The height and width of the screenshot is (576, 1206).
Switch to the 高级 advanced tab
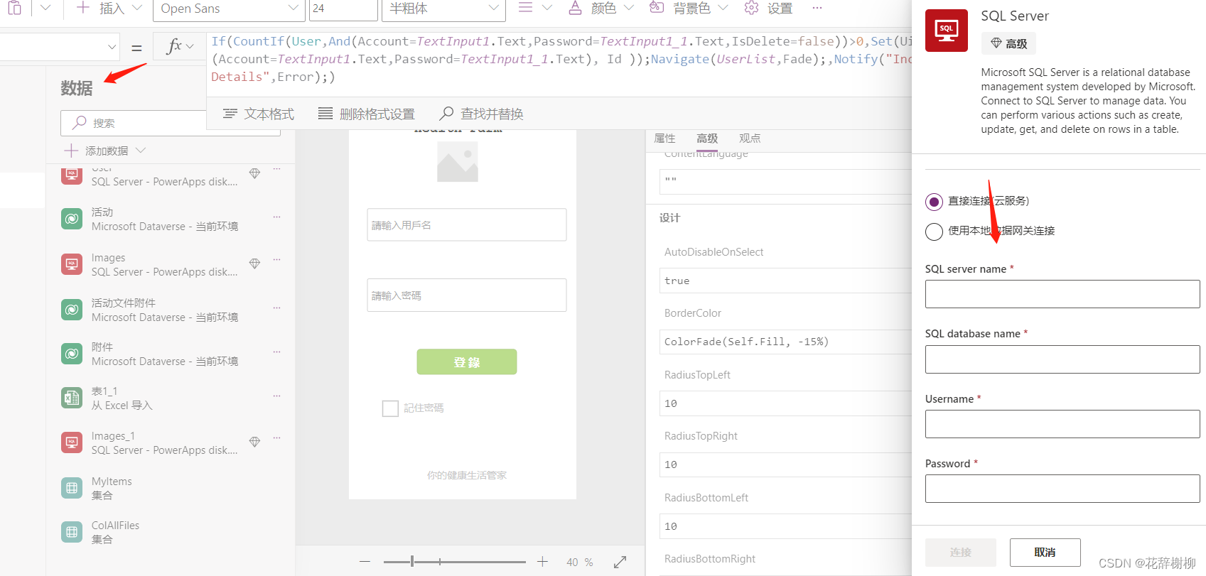(x=707, y=138)
